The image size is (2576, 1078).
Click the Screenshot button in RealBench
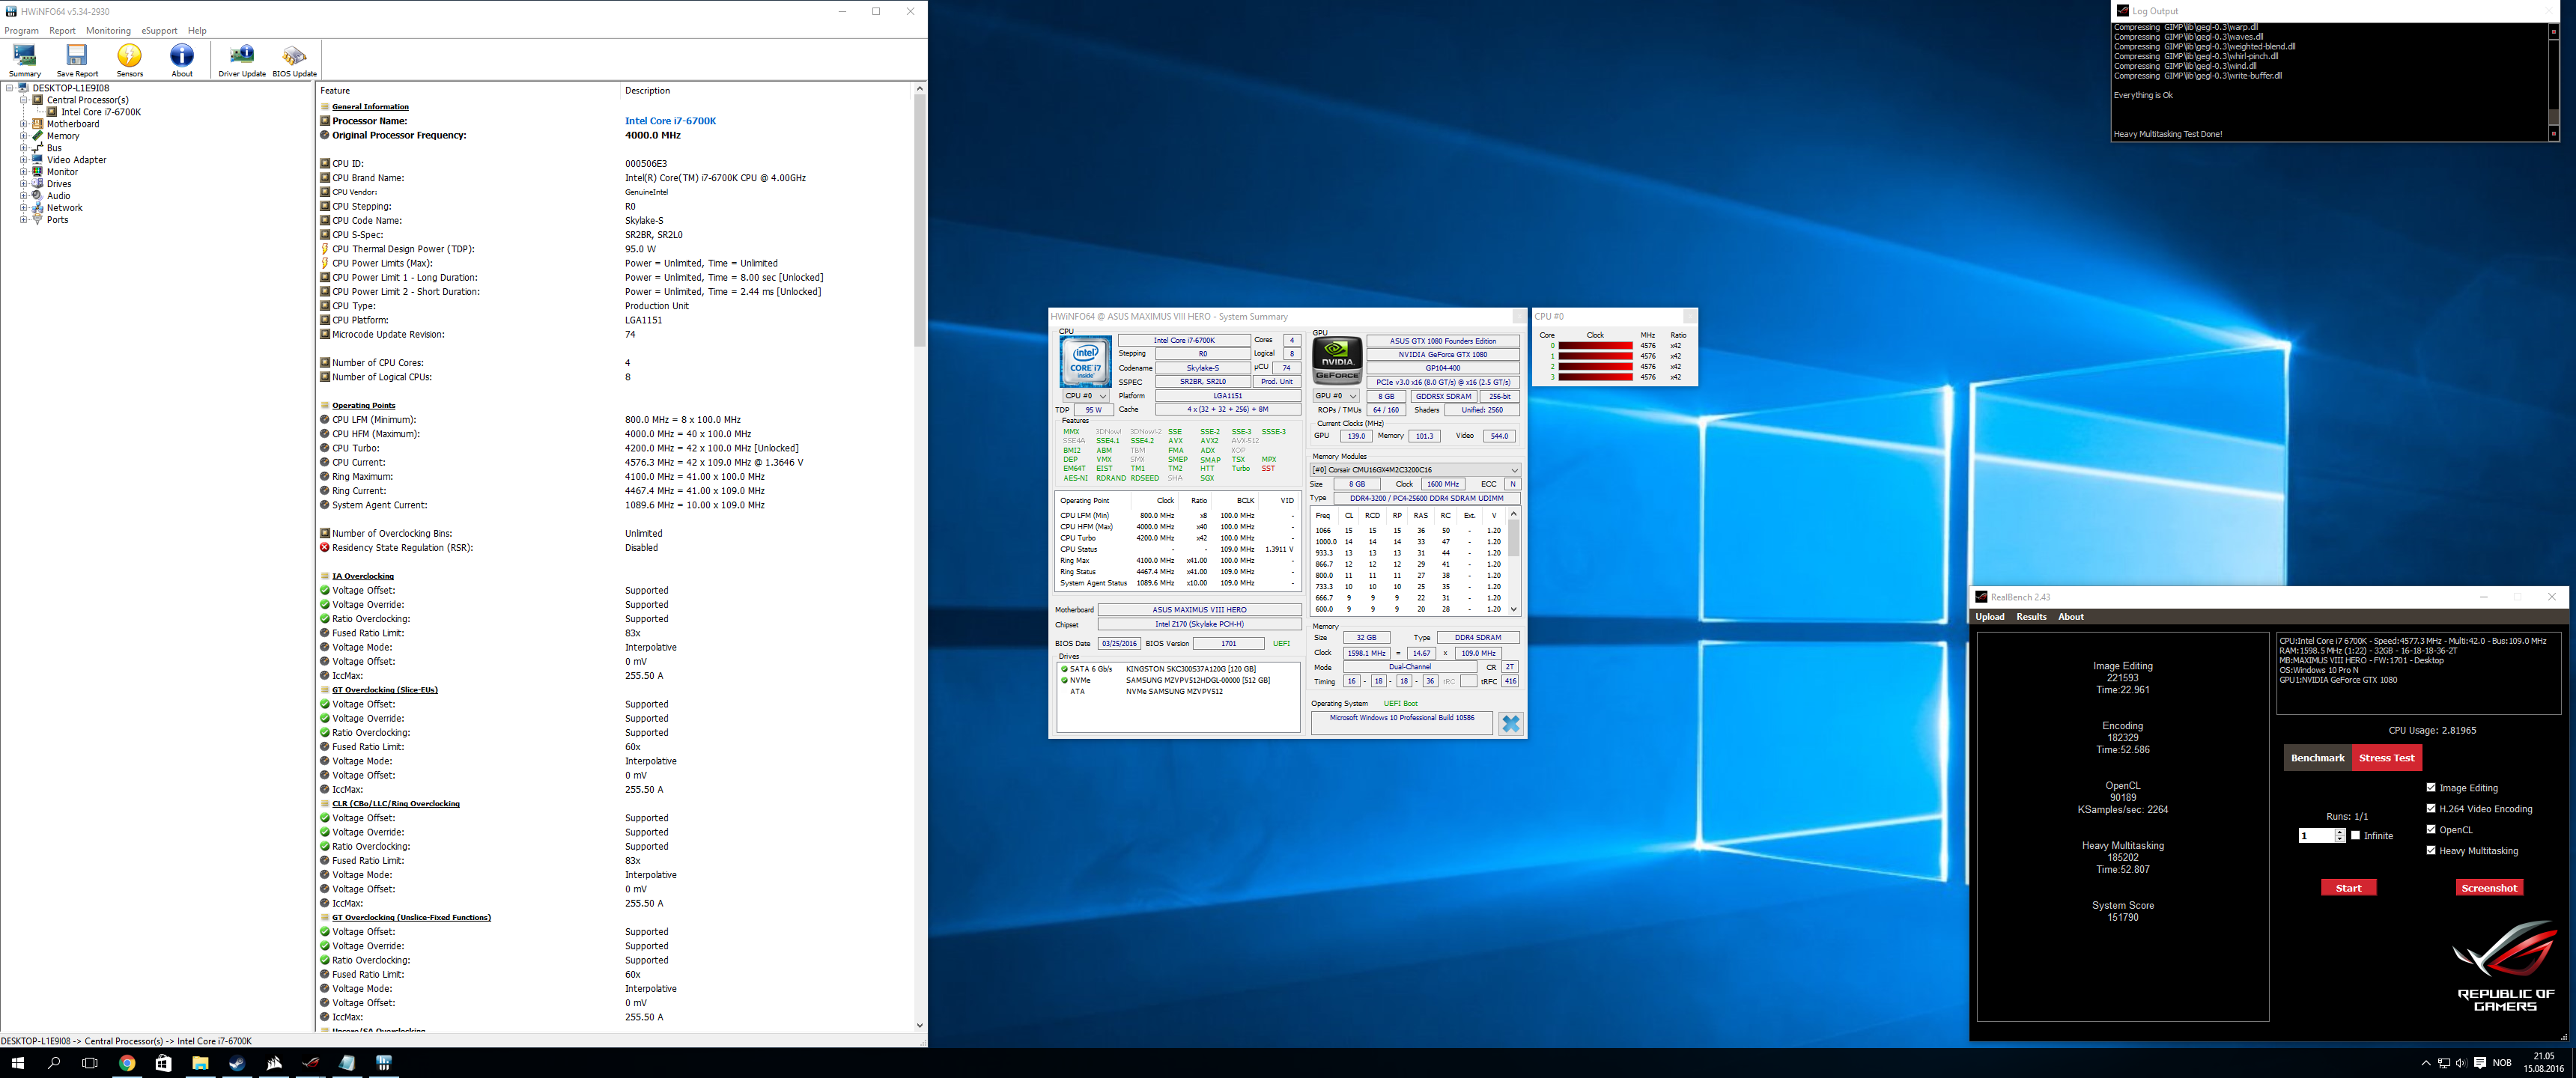click(x=2489, y=888)
